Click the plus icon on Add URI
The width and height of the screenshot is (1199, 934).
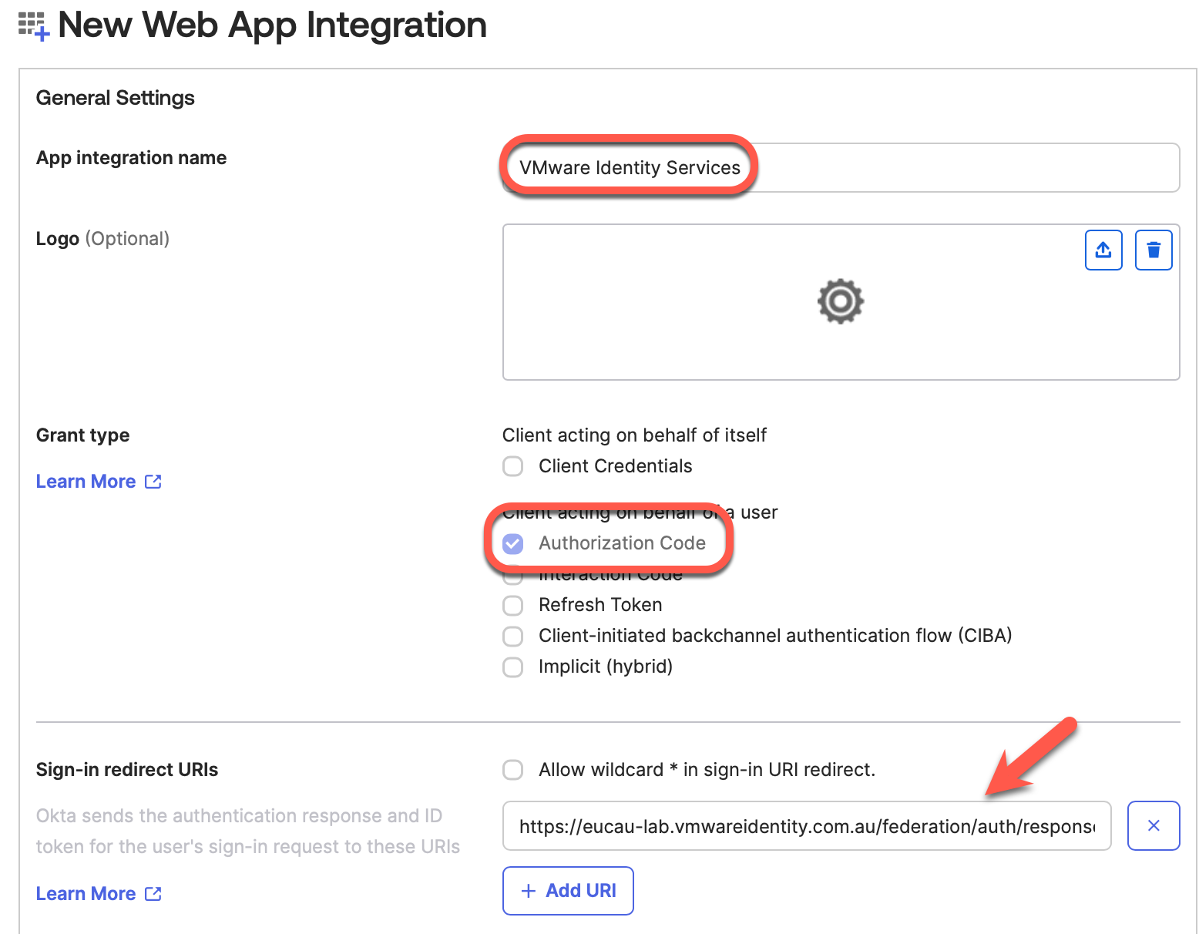528,891
